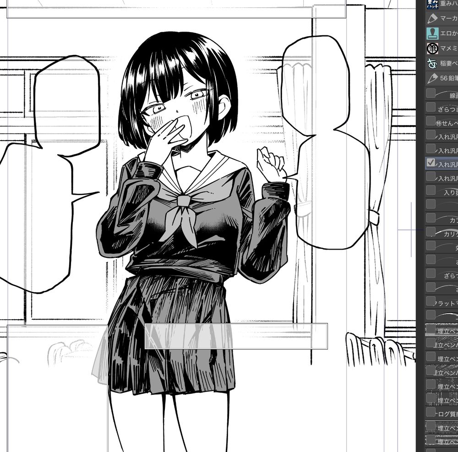Choose the 56 鉛筆 pencil tool icon
The height and width of the screenshot is (452, 458).
(432, 78)
